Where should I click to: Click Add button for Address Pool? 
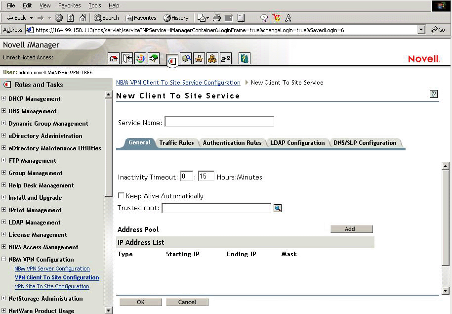point(352,229)
